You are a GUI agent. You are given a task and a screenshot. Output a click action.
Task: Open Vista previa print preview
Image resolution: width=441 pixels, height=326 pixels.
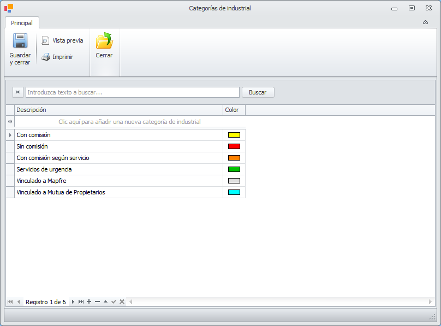pos(62,40)
